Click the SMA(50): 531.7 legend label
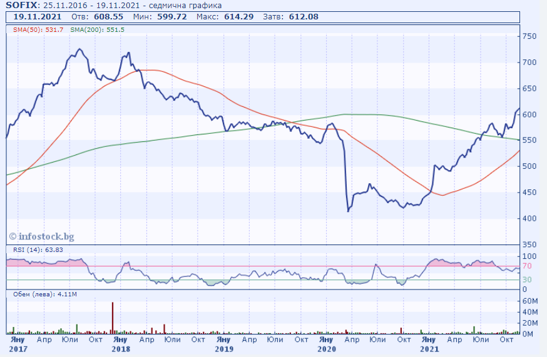Image resolution: width=547 pixels, height=357 pixels. pos(38,29)
